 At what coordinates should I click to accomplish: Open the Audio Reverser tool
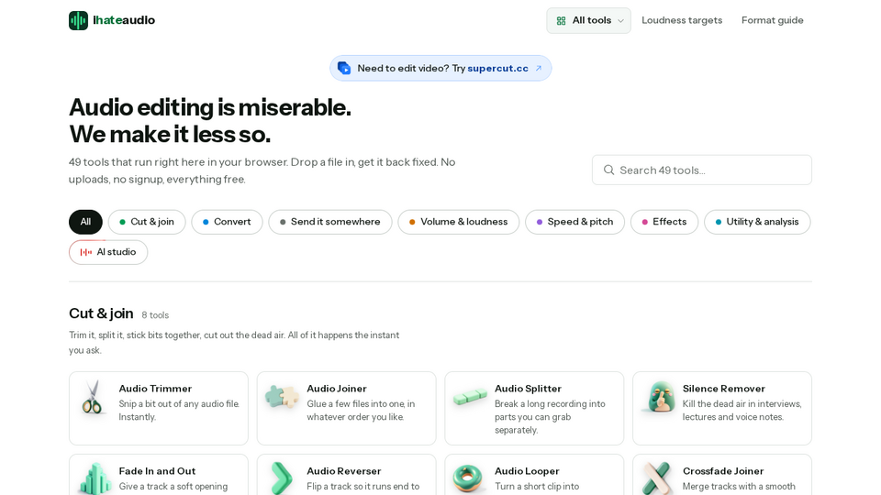[346, 475]
